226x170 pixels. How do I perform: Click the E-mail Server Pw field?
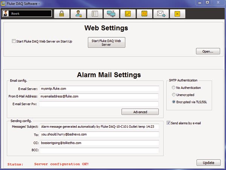point(99,104)
